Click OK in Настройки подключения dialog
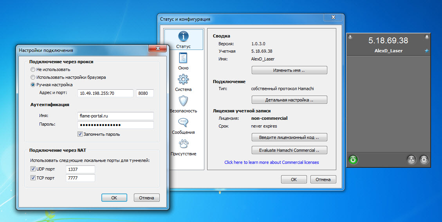 114,197
